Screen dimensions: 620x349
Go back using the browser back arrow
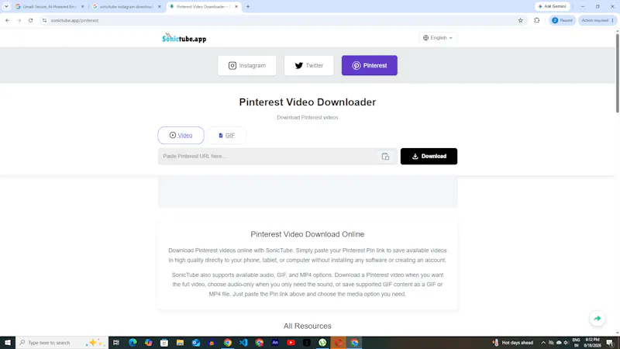[8, 20]
